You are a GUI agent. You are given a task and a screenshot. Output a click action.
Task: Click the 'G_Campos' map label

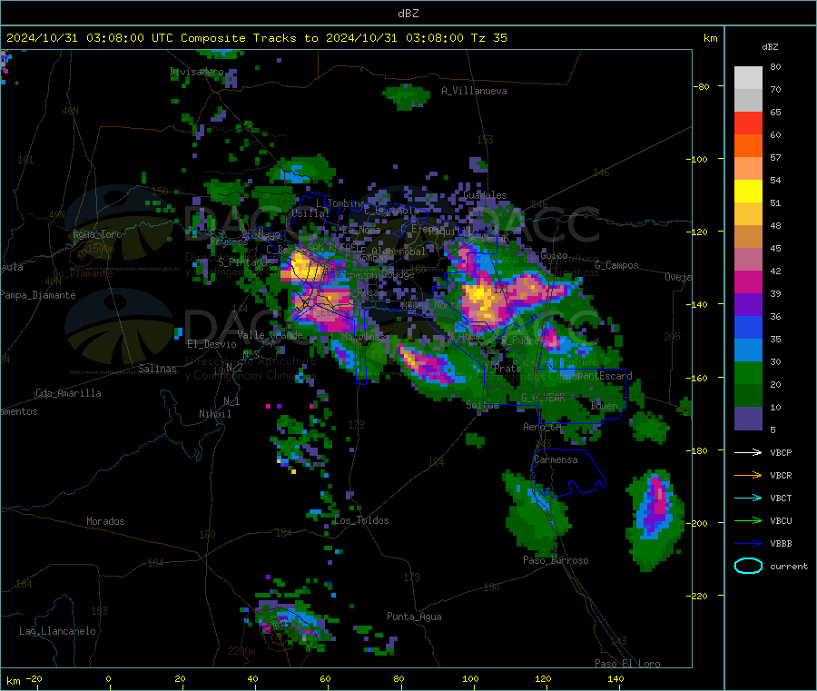(617, 265)
